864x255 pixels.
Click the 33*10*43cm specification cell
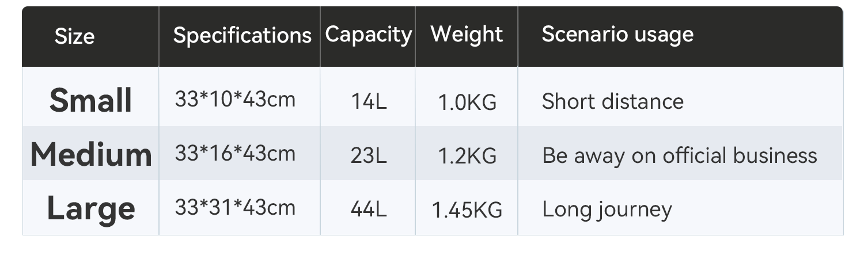235,99
